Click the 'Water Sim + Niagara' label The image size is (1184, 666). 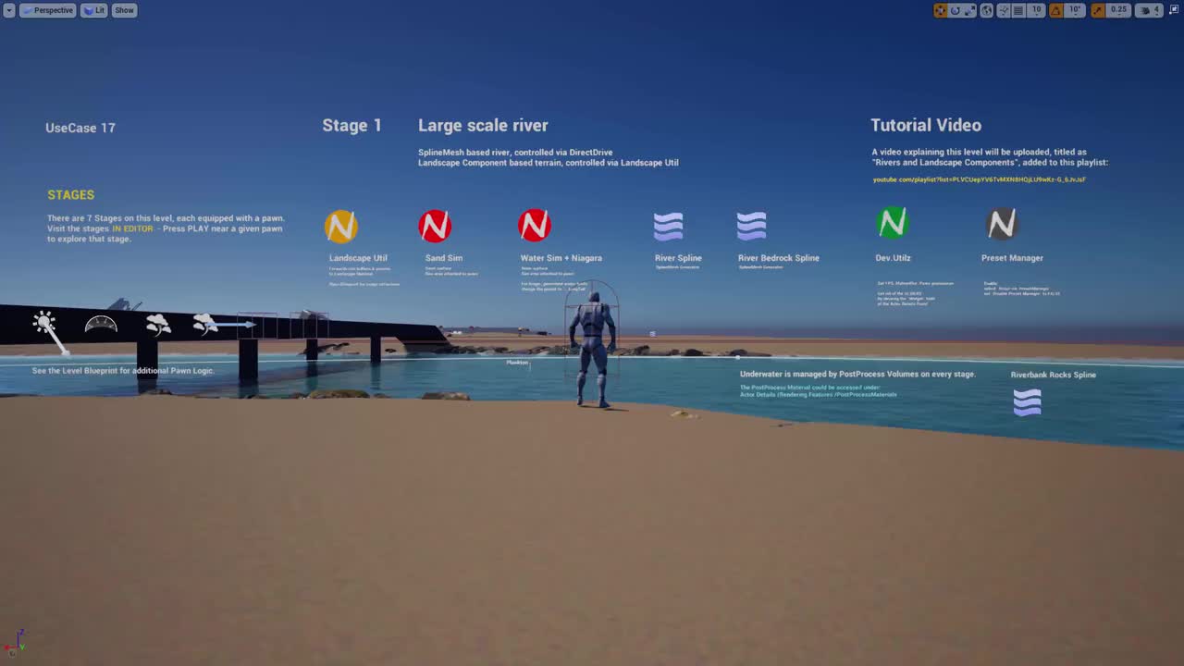click(x=561, y=258)
